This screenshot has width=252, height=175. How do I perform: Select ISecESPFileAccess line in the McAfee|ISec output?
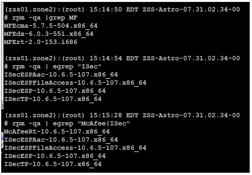(x=75, y=148)
